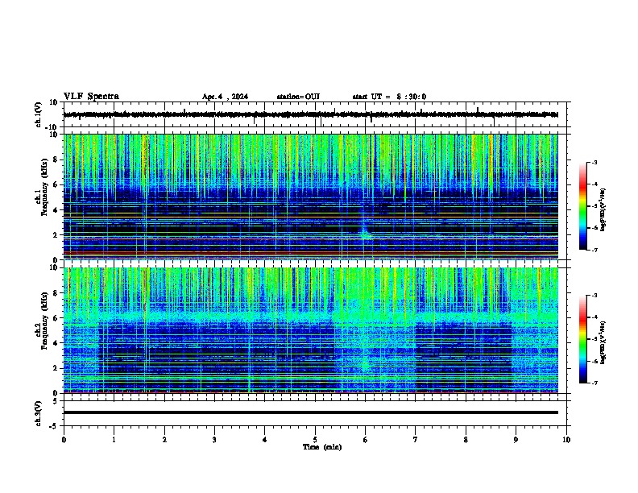
Task: Click the ch.3 flat voltage trace
Action: [310, 412]
